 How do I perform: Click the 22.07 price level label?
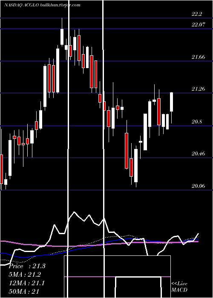pyautogui.click(x=199, y=24)
